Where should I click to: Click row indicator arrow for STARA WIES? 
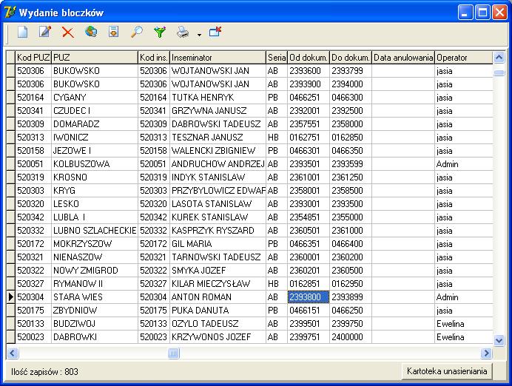tap(11, 297)
